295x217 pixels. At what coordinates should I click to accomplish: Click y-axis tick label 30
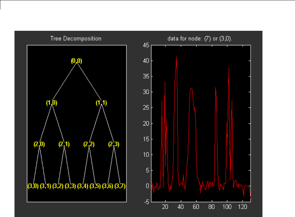[x=146, y=92]
